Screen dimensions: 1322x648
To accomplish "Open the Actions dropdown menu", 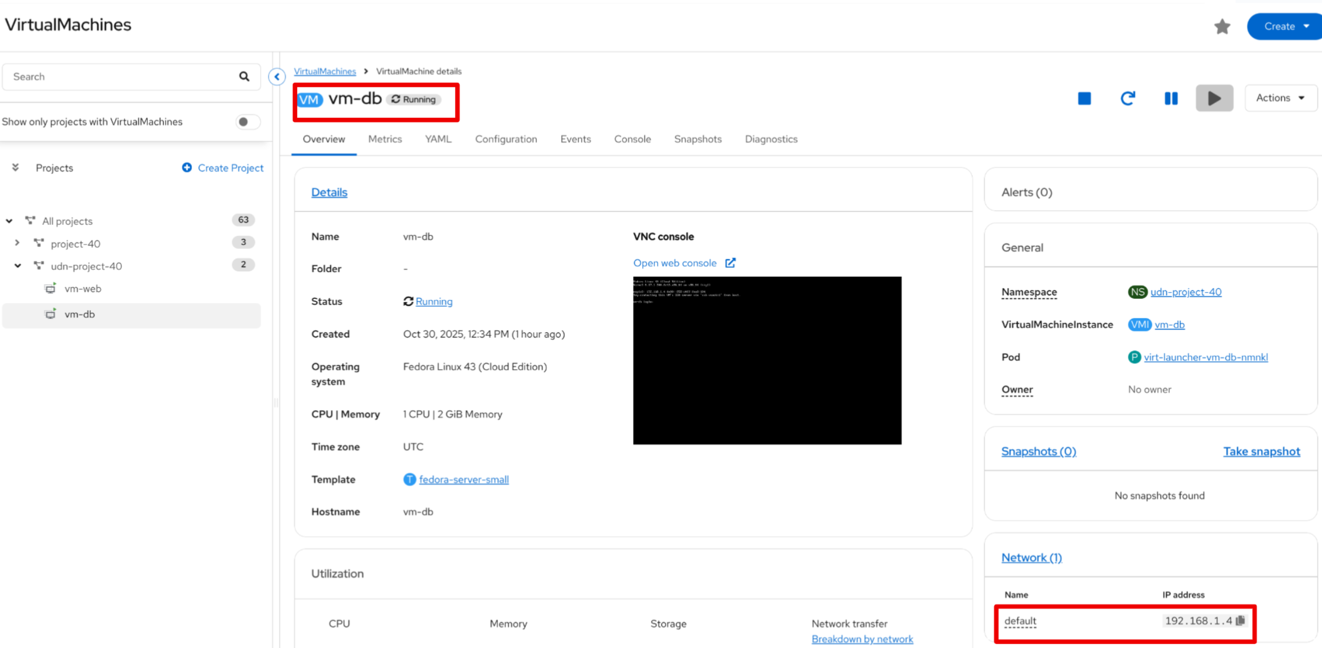I will pyautogui.click(x=1280, y=98).
